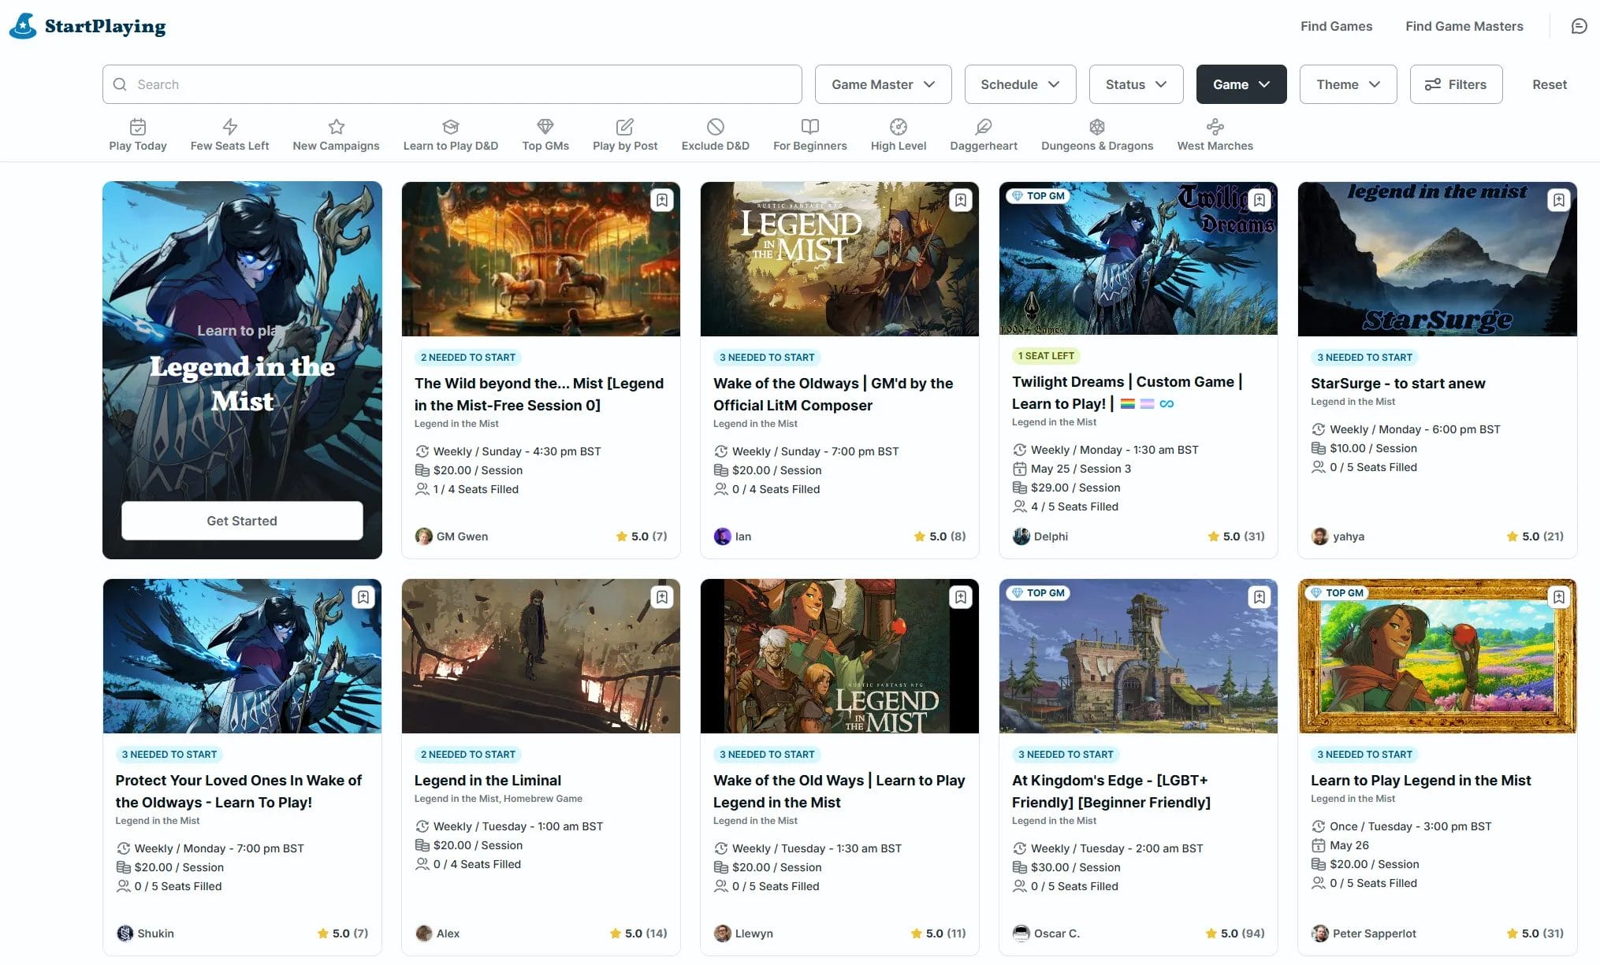Select the West Marches quick filter icon
This screenshot has width=1600, height=965.
coord(1215,126)
